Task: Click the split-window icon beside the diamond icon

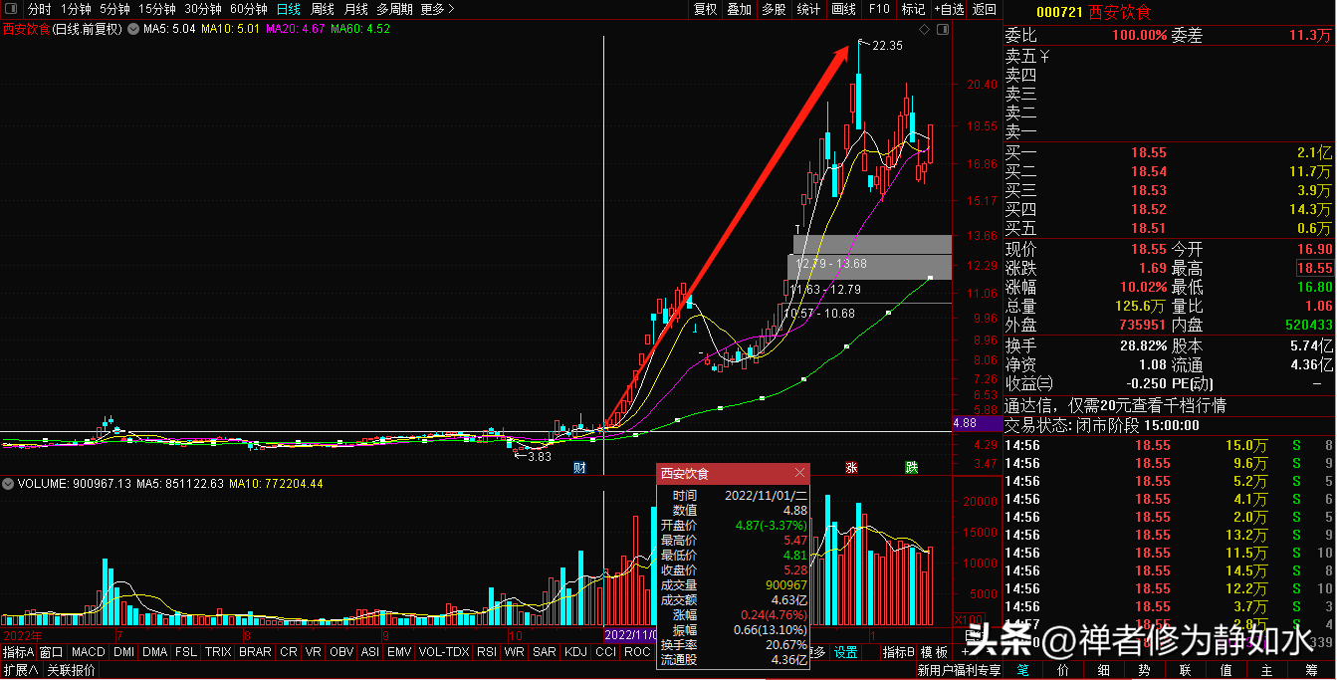Action: (x=943, y=30)
